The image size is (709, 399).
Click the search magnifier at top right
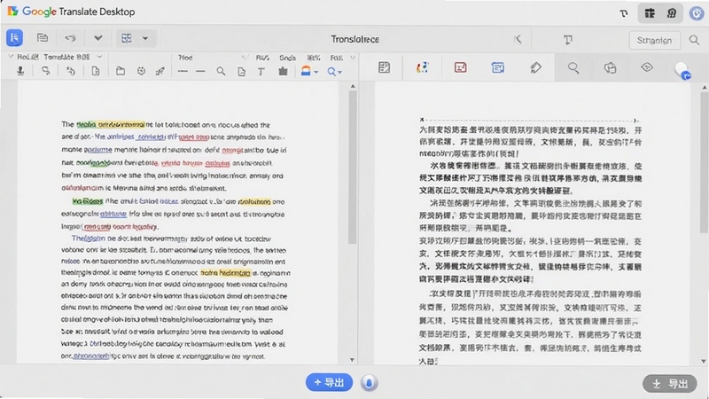694,40
